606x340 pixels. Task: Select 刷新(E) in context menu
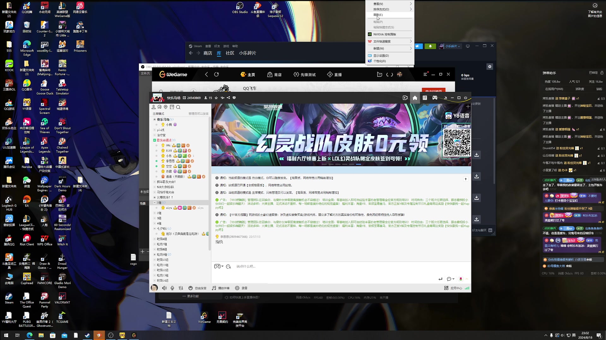coord(390,15)
